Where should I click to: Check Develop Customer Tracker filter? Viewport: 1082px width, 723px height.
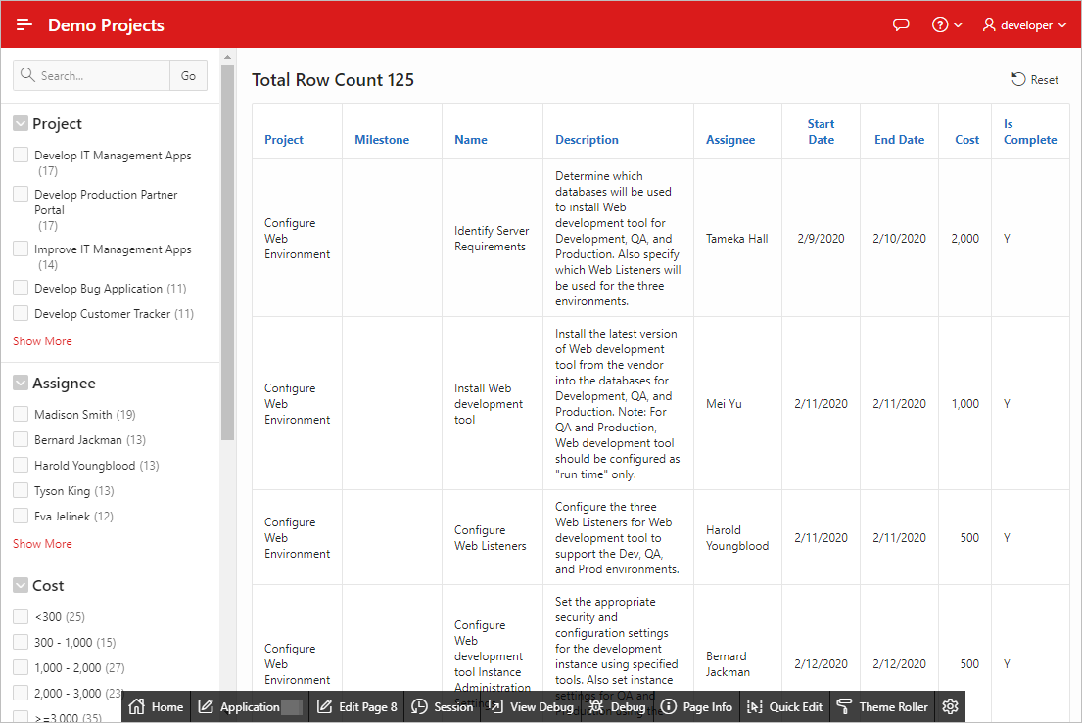pos(21,314)
